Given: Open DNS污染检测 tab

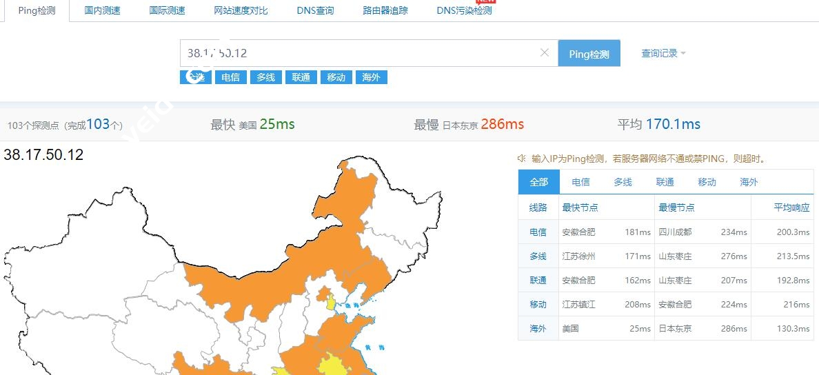Looking at the screenshot, I should 465,10.
